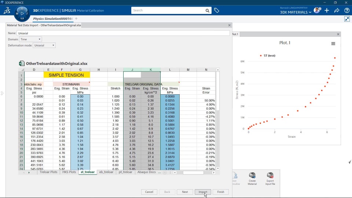
Task: Switch to the HKS Plots sheet tab
Action: 69,172
